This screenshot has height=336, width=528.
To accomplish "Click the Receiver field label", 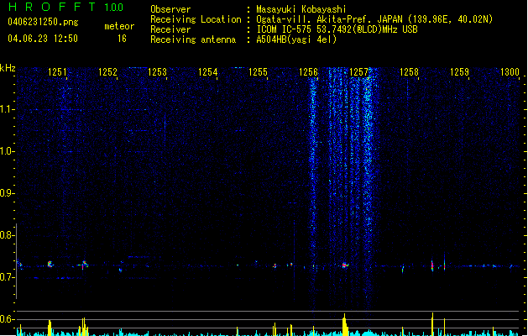I will coord(170,29).
